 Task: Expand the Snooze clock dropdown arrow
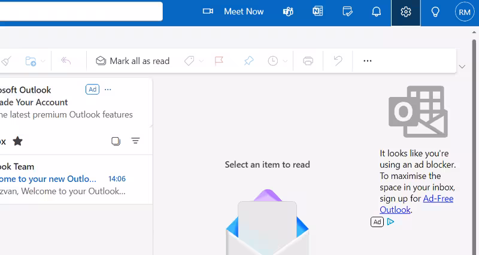[x=285, y=61]
